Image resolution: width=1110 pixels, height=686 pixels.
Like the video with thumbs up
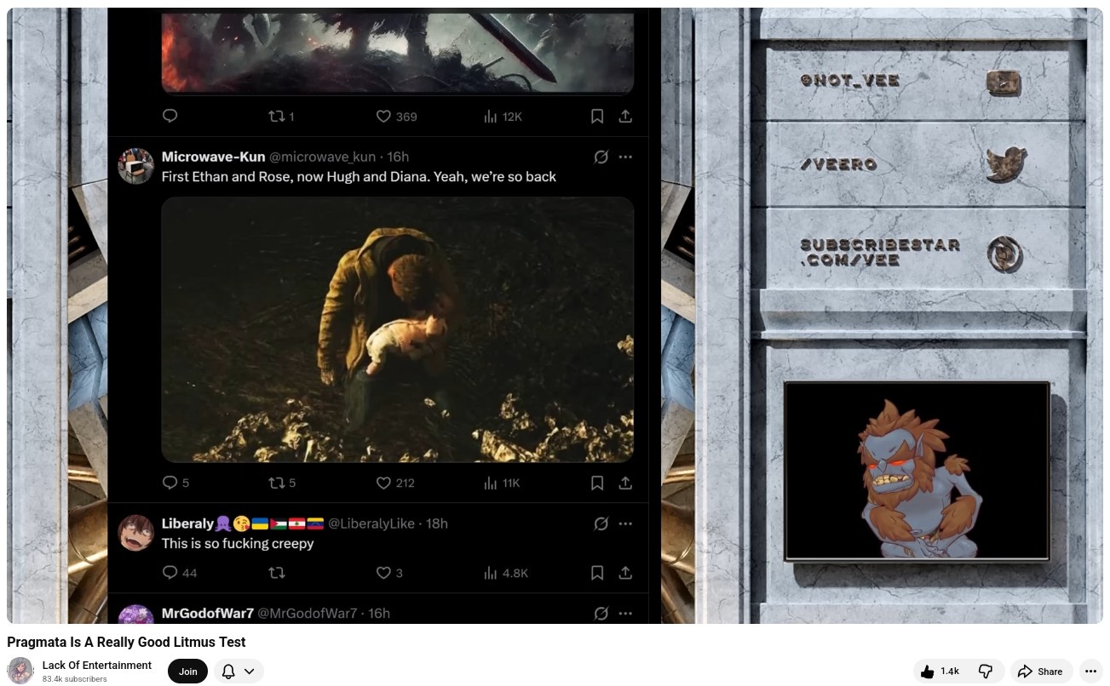940,672
